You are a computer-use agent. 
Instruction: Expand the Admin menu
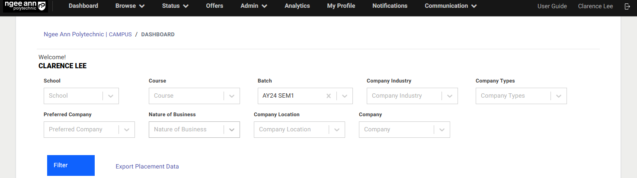[x=253, y=6]
